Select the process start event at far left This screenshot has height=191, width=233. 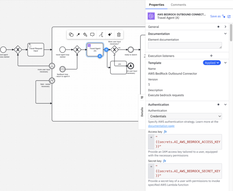point(3,49)
